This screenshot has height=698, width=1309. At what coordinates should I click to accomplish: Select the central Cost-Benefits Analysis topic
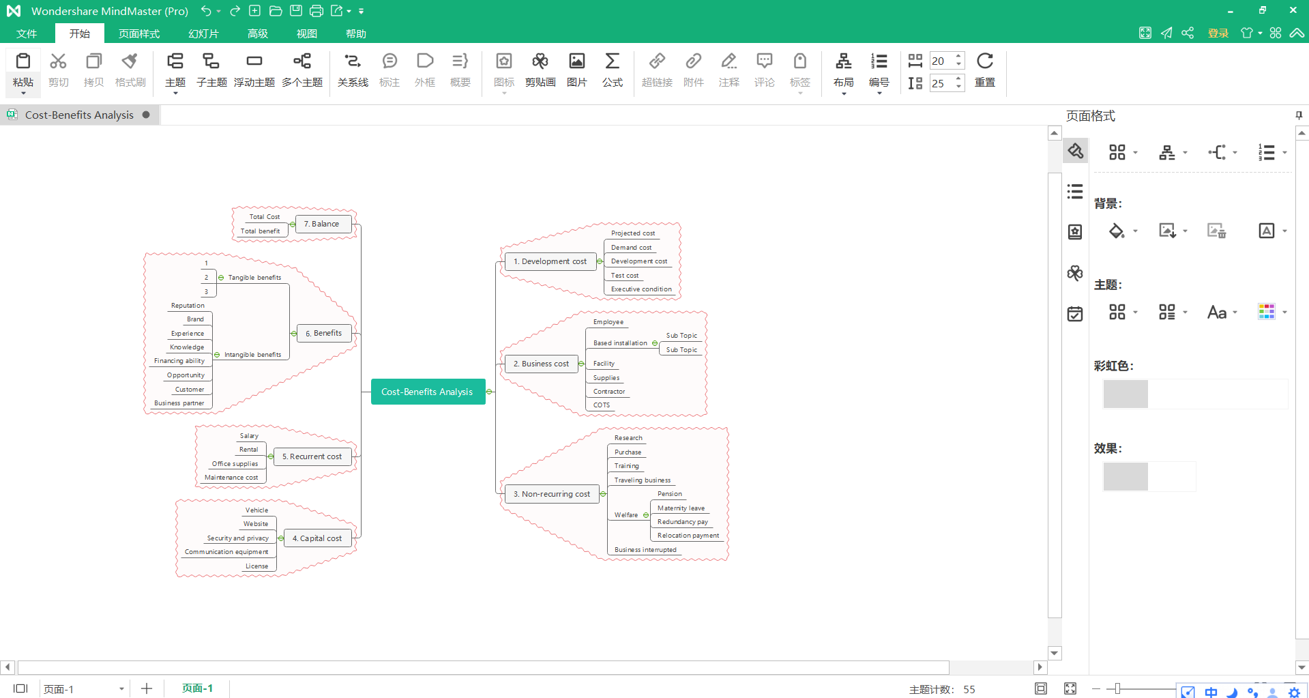(x=427, y=392)
